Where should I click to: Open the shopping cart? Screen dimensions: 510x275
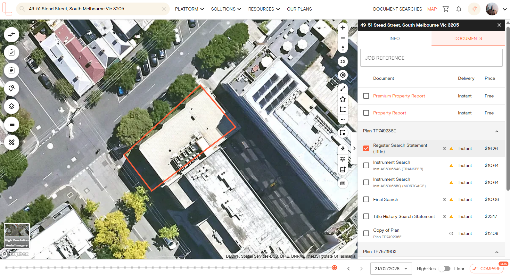446,9
